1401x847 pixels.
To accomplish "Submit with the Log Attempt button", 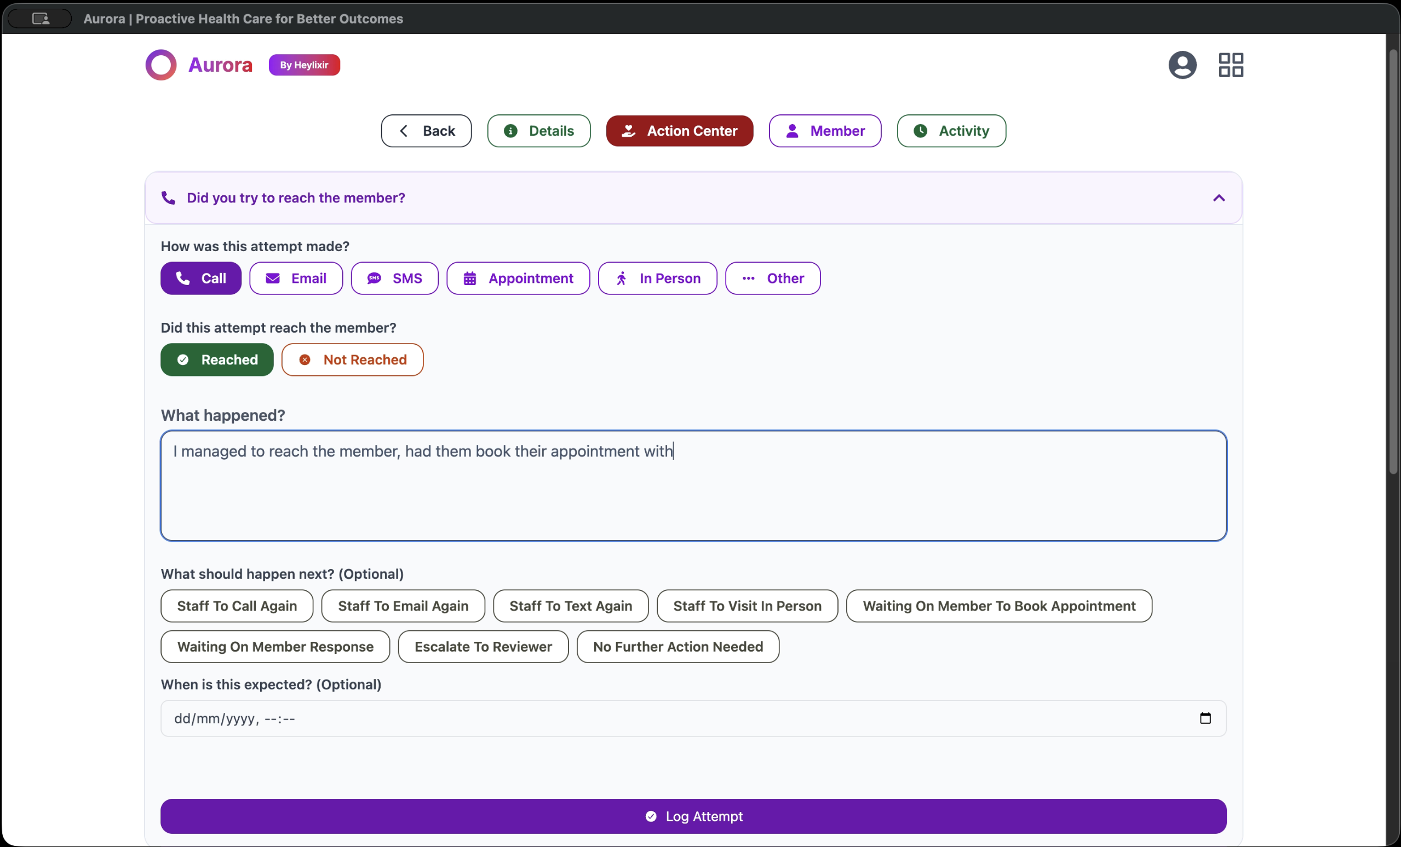I will 693,816.
